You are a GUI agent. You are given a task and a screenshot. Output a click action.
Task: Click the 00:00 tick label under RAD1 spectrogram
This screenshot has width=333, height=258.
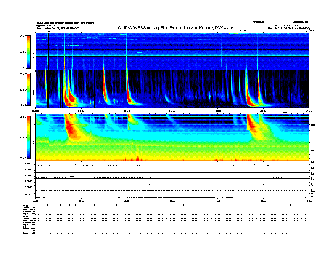point(35,111)
